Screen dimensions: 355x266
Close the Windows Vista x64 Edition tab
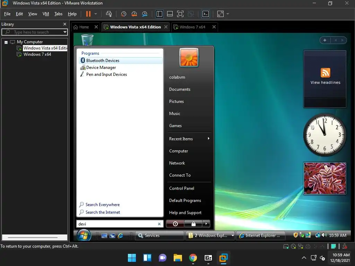[166, 27]
